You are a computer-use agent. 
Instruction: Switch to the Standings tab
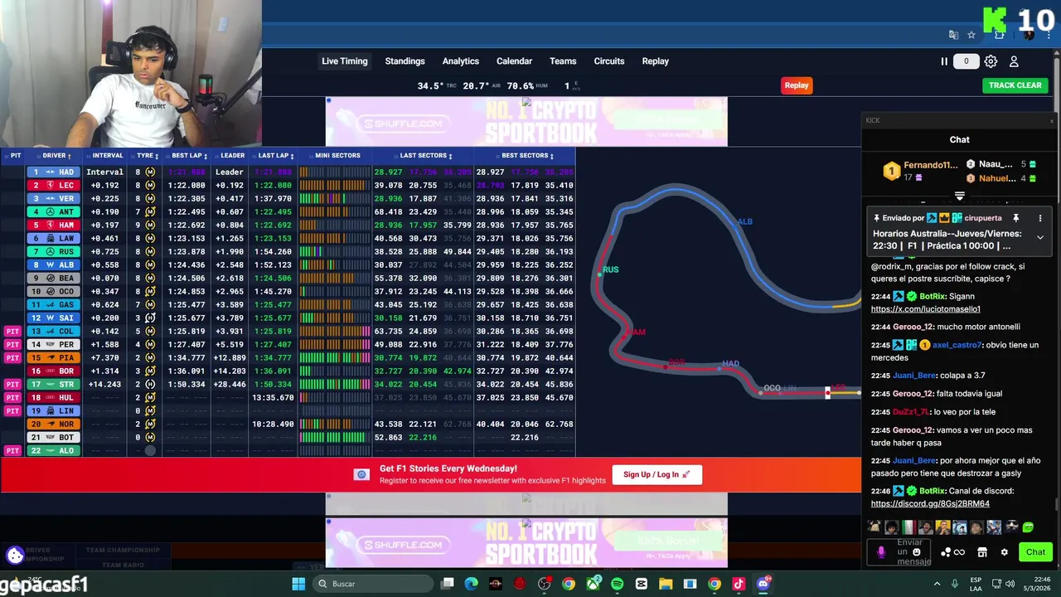[x=405, y=61]
